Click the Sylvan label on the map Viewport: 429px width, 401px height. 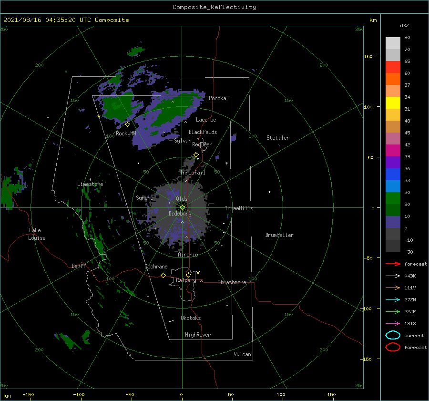pyautogui.click(x=183, y=141)
